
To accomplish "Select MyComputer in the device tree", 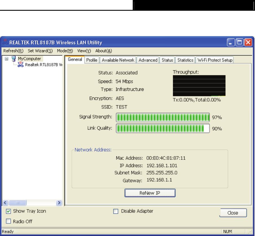I will [x=30, y=59].
